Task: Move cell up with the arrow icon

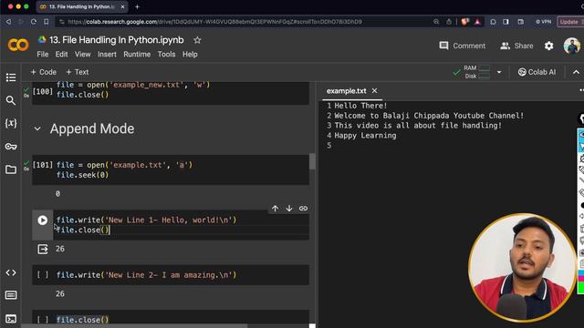Action: [275, 209]
